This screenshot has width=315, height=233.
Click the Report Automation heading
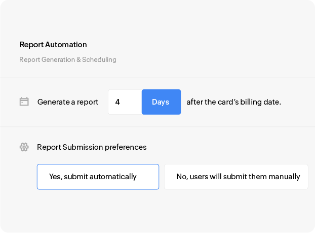coord(53,45)
